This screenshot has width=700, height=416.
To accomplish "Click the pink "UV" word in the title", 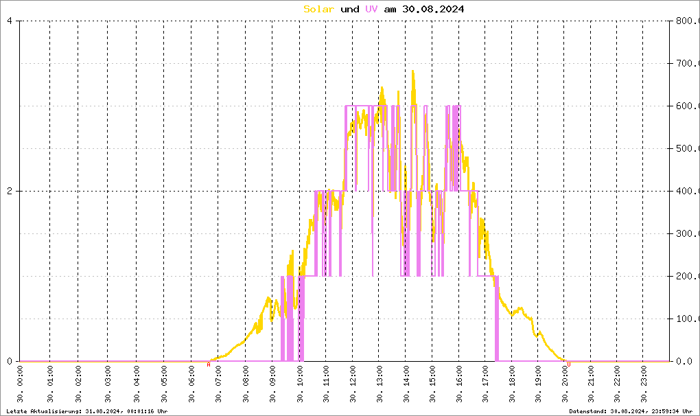I will (371, 9).
